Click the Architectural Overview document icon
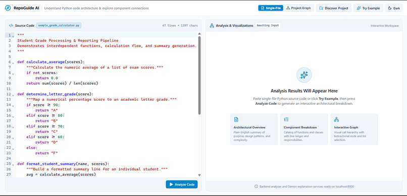 click(236, 119)
